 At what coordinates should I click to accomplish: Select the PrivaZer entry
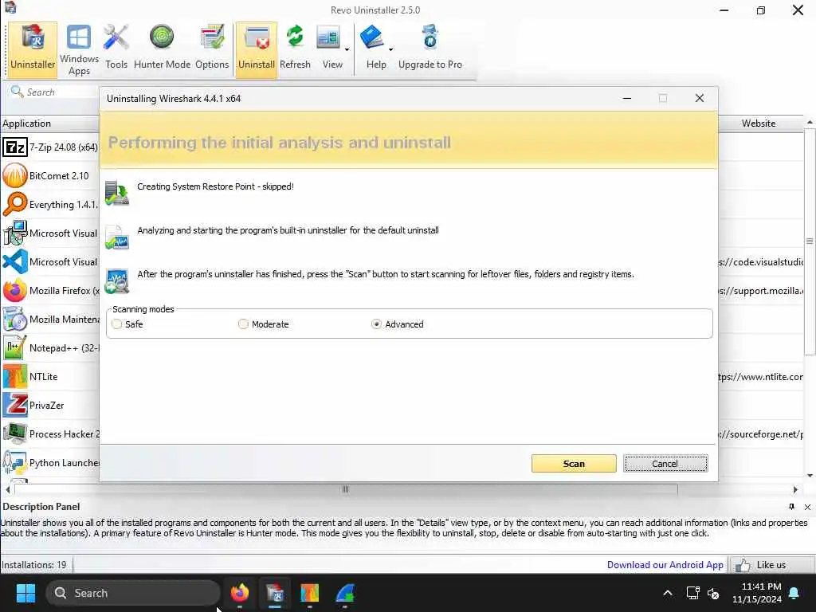click(x=50, y=406)
